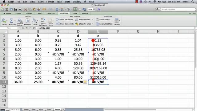Click the Print icon in toolbar
The image size is (197, 111).
[20, 9]
